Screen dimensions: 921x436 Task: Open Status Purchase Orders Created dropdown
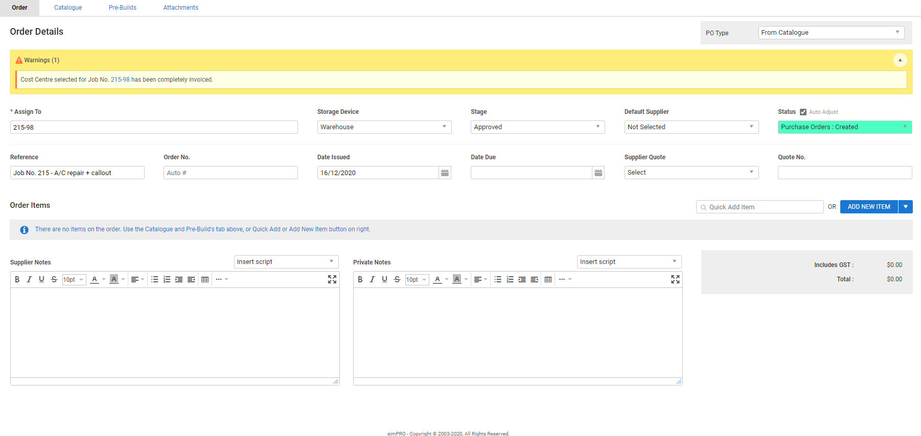coord(845,127)
